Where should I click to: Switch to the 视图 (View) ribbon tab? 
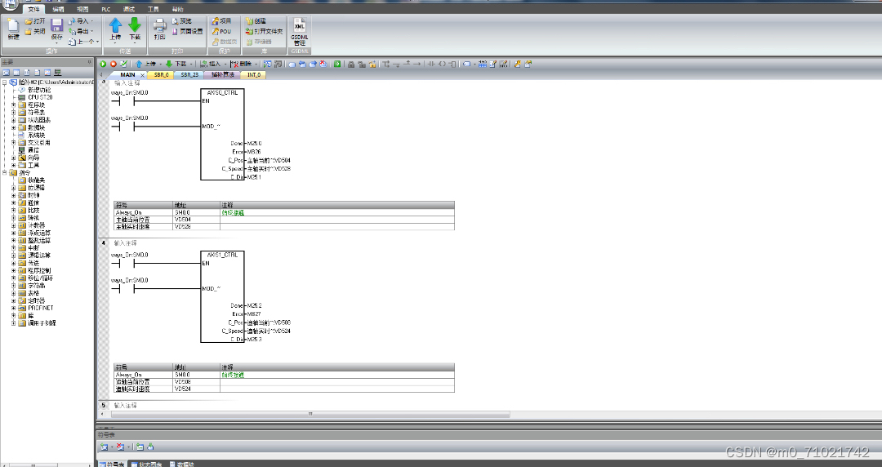tap(82, 9)
